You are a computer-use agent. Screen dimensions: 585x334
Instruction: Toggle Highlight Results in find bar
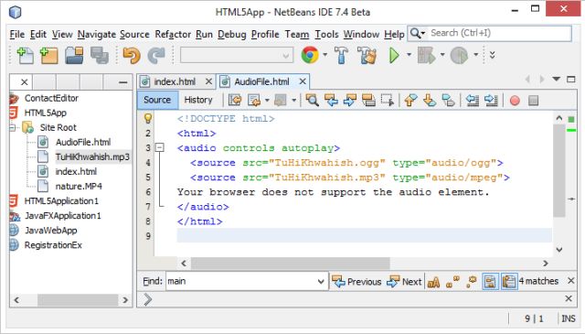(x=490, y=282)
